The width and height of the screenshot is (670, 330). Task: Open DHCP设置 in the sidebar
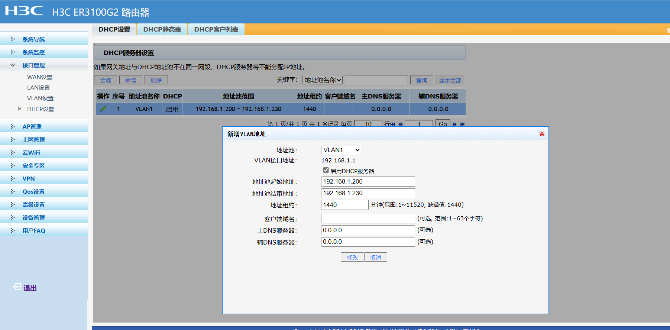(41, 109)
